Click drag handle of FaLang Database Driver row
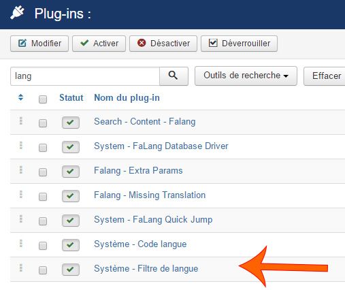 (21, 146)
